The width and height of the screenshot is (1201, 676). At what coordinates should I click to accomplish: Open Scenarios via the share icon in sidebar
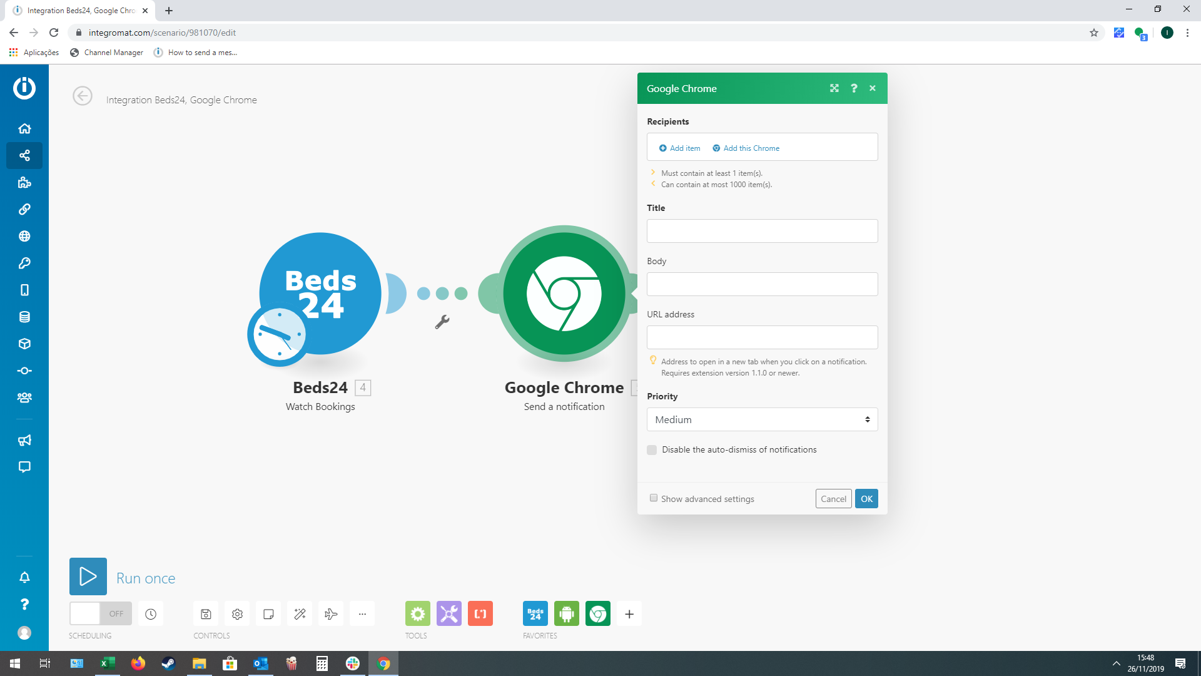[24, 155]
